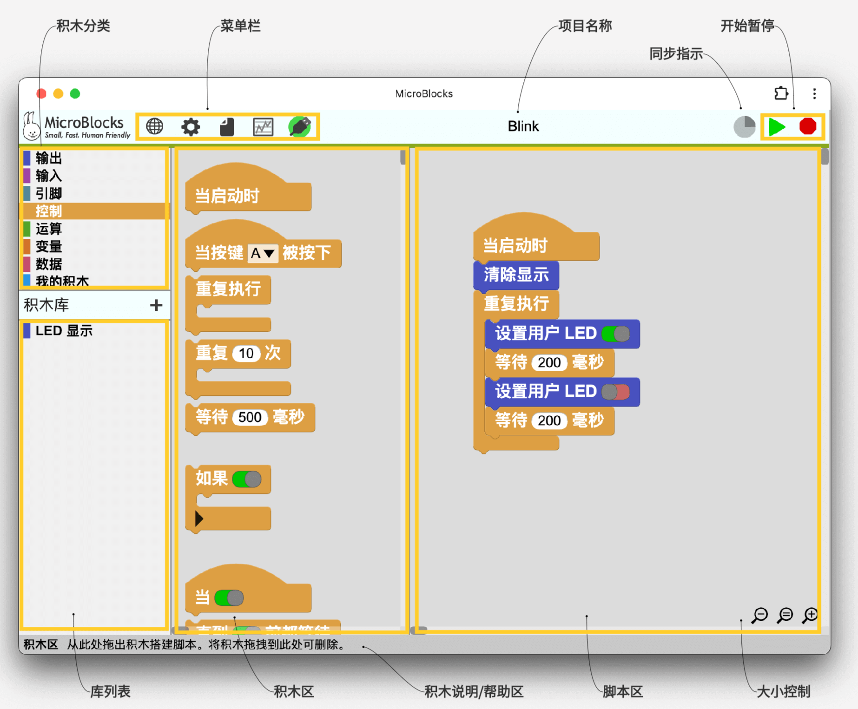Image resolution: width=858 pixels, height=709 pixels.
Task: Click the 10 field in 重复 block
Action: (x=246, y=354)
